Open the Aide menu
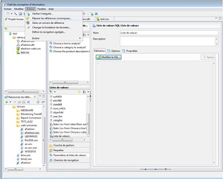Viewport: 223px width, 179px height. coord(51,9)
